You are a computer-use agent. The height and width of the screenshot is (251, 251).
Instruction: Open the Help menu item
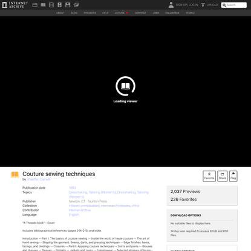(105, 13)
